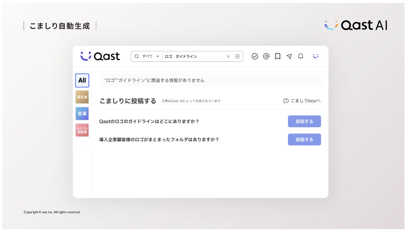Screen dimensions: 407x232
Task: Select the All team tab
Action: tap(82, 80)
